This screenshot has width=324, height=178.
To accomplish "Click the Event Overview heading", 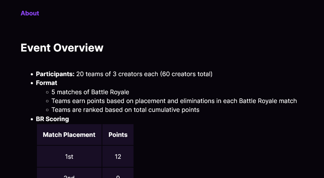I will click(x=62, y=48).
